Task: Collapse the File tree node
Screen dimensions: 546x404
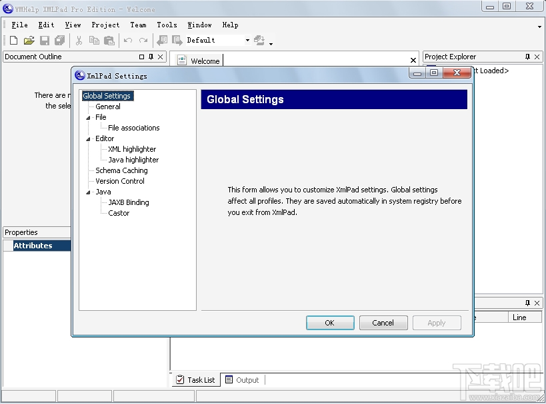Action: 88,118
